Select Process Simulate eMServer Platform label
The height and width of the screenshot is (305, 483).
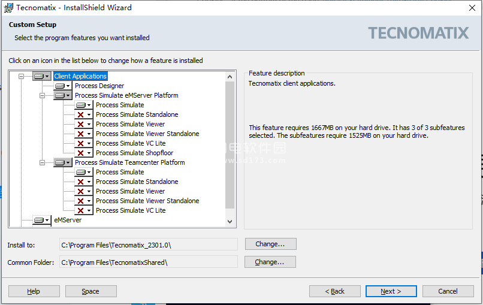[x=126, y=95]
